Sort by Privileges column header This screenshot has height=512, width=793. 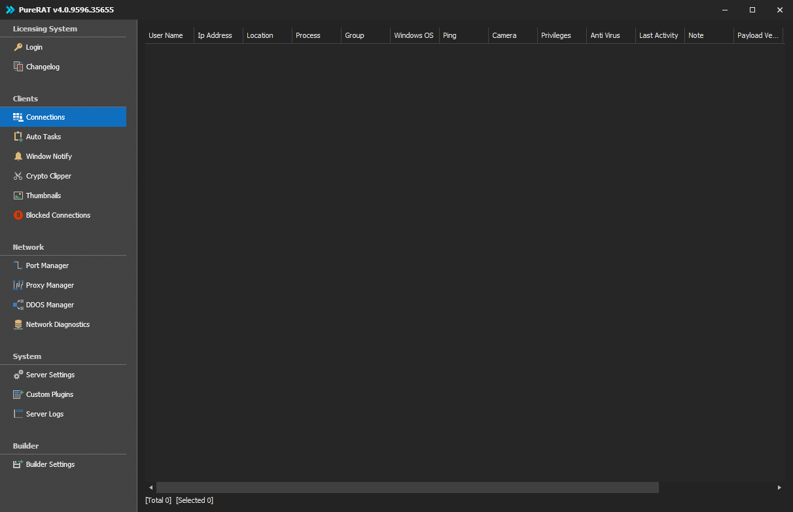tap(562, 35)
